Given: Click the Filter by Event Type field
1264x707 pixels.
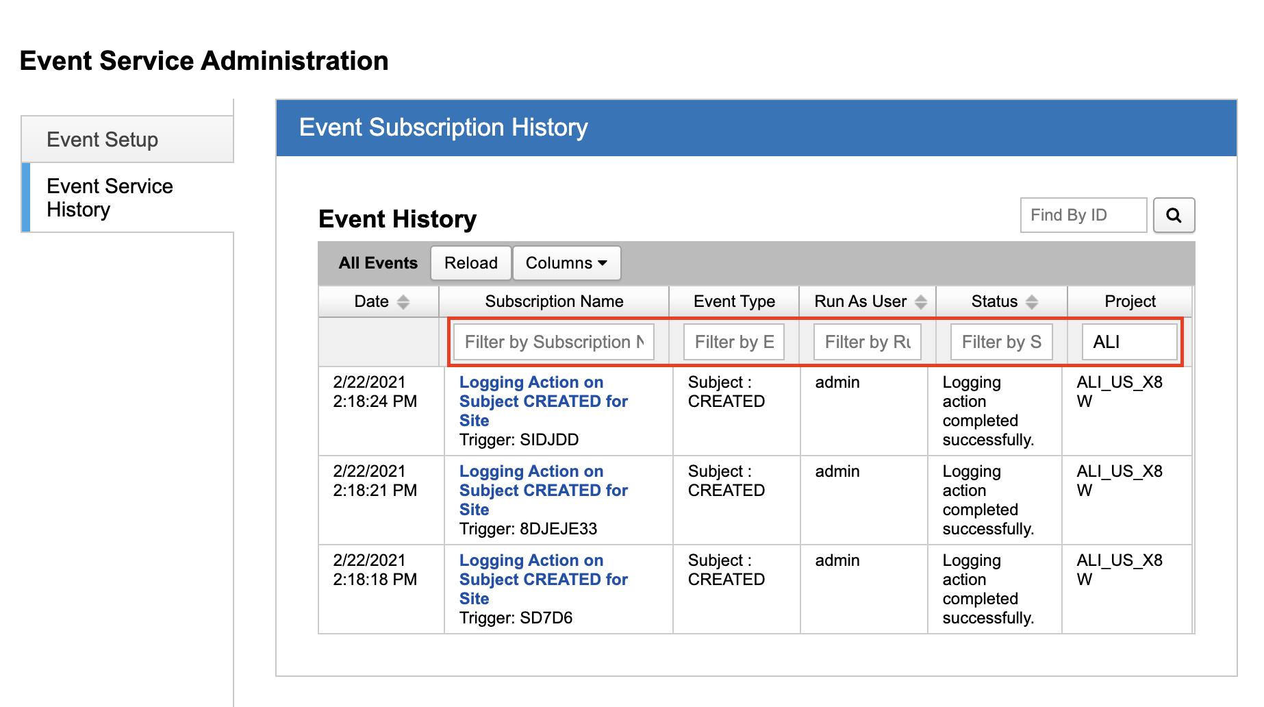Looking at the screenshot, I should point(733,342).
